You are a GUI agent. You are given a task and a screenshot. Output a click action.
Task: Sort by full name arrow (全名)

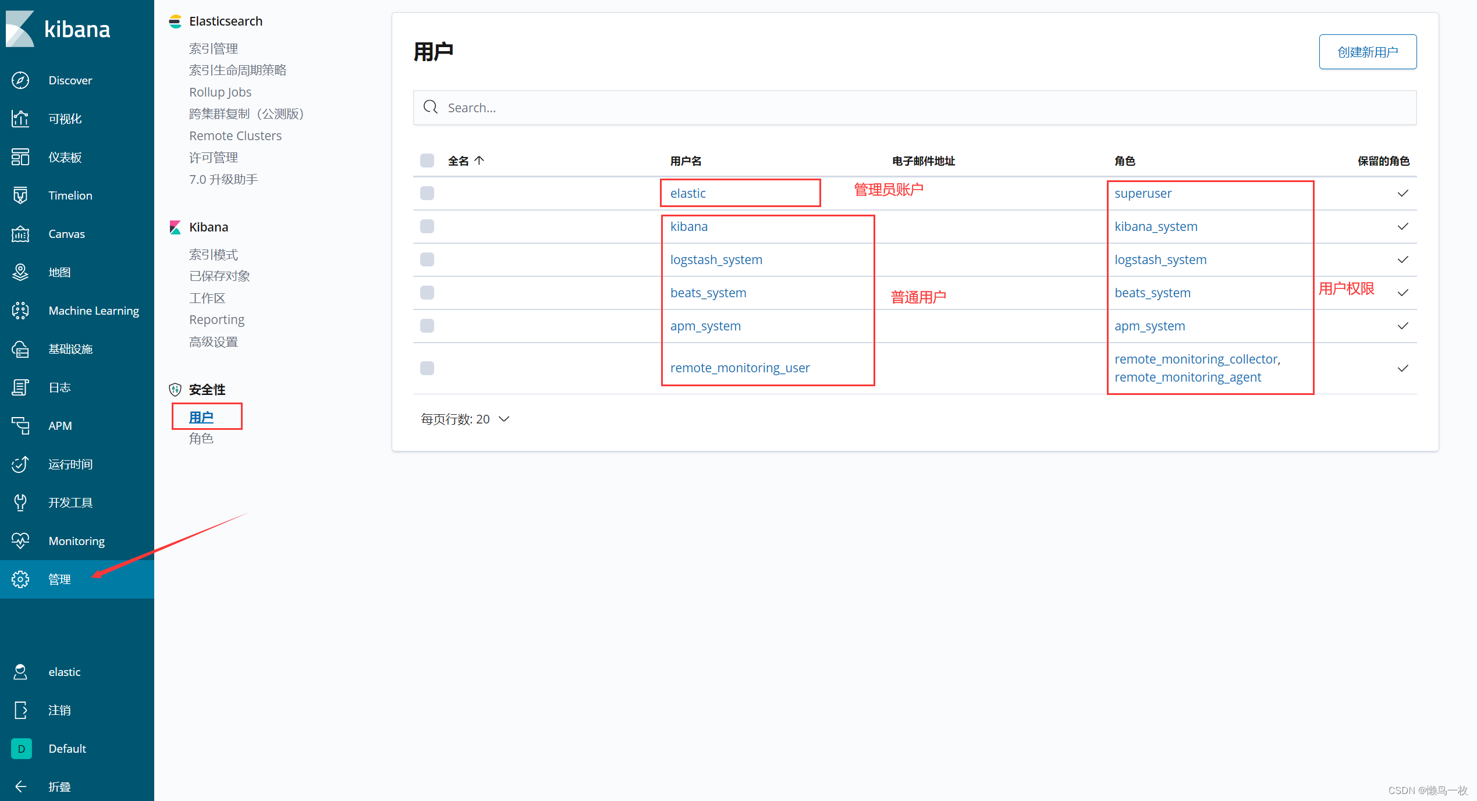[x=480, y=161]
